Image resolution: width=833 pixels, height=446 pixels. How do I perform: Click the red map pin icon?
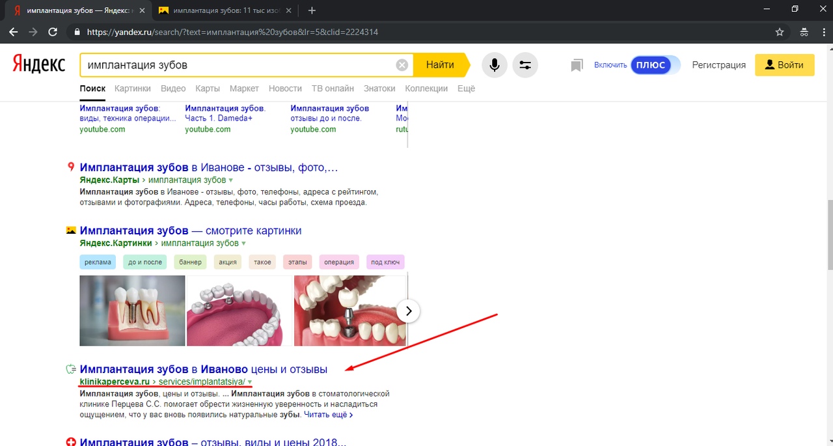coord(71,167)
